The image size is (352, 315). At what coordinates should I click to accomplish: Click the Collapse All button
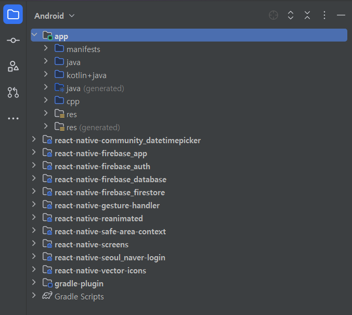[x=307, y=15]
